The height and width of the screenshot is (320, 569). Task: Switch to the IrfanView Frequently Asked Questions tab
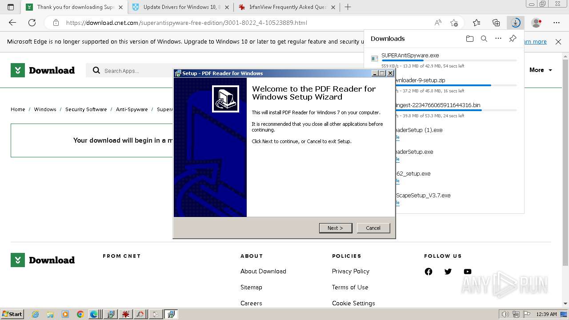pos(287,7)
